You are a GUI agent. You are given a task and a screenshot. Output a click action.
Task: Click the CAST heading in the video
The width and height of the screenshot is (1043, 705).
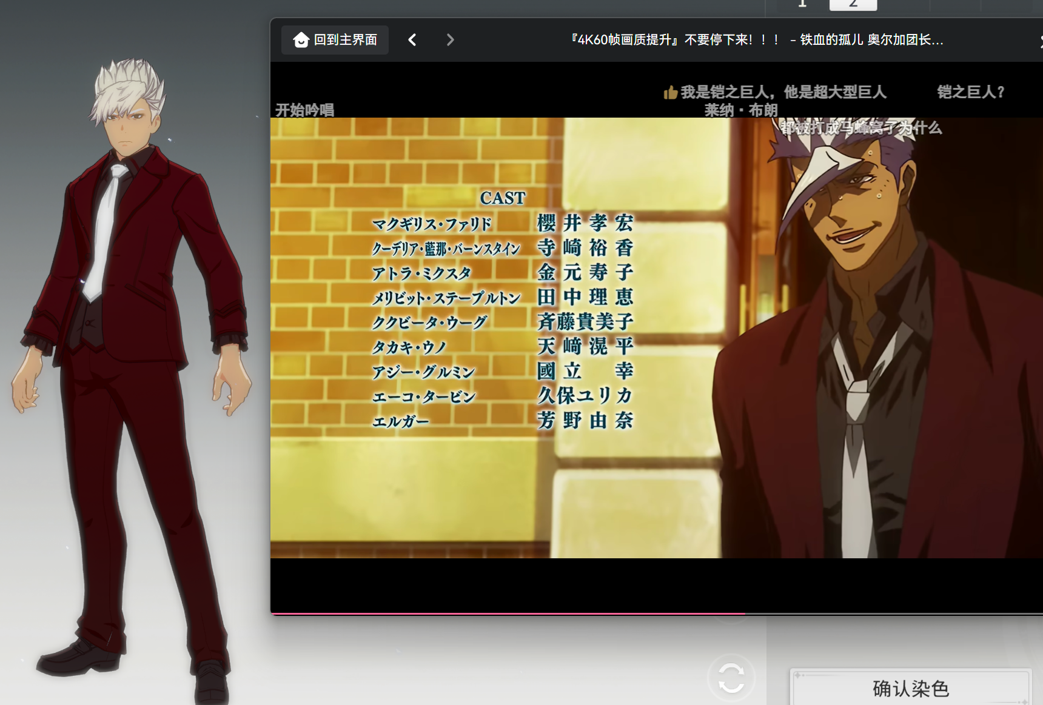[503, 198]
